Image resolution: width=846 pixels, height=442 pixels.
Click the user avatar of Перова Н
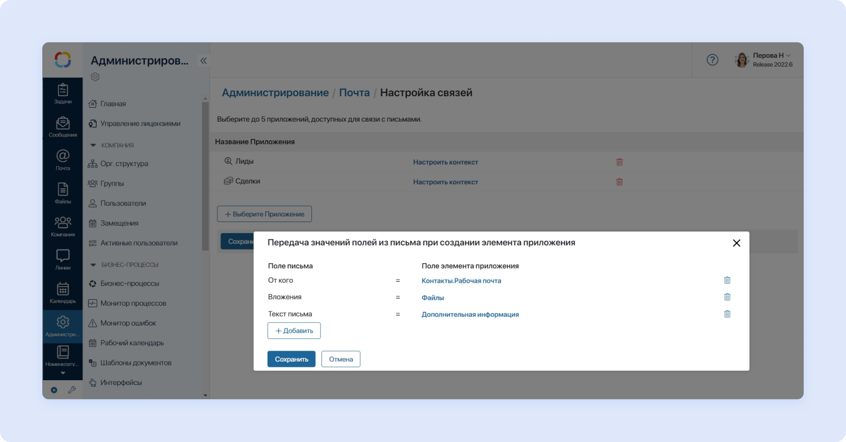point(742,60)
